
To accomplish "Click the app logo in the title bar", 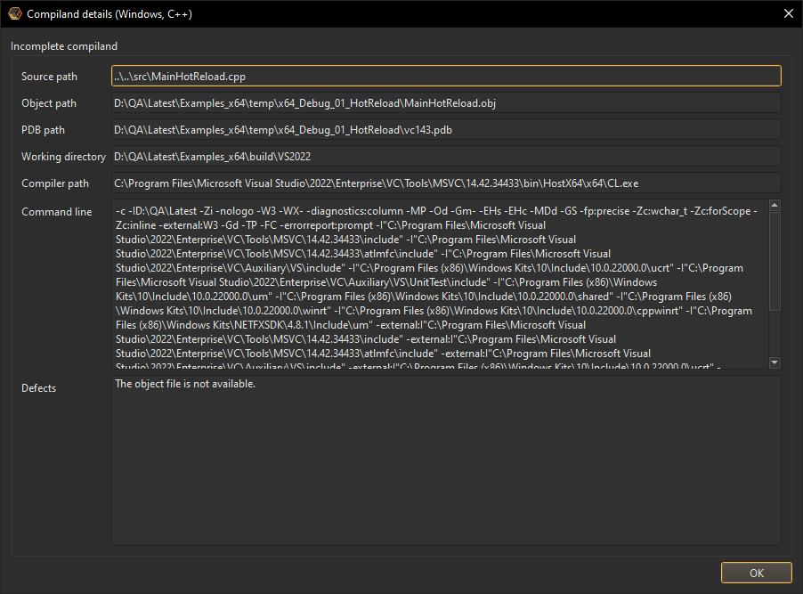I will coord(13,14).
